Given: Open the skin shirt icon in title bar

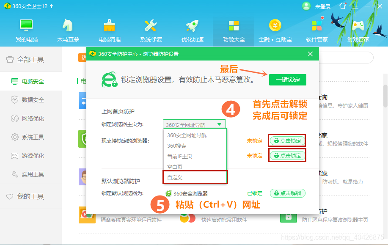Looking at the screenshot, I should tap(343, 6).
